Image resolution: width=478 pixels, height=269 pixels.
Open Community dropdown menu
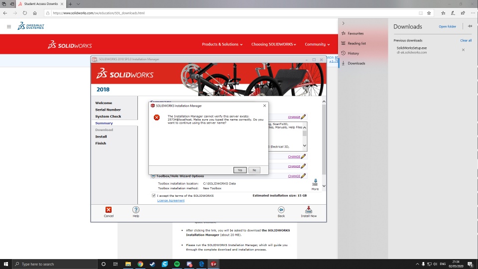(317, 44)
